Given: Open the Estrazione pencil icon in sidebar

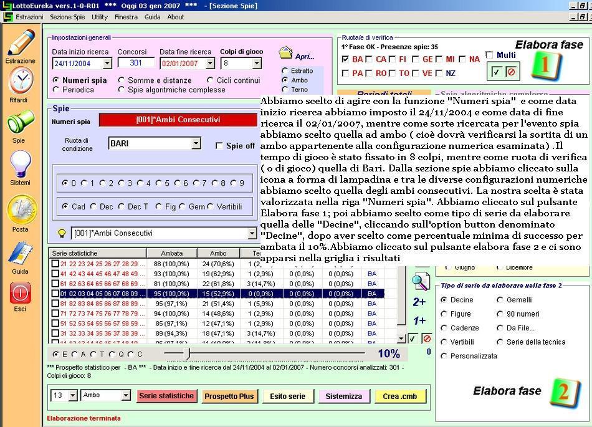Looking at the screenshot, I should click(21, 42).
